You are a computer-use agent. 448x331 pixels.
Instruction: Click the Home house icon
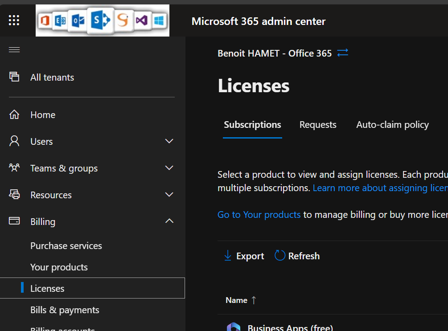(14, 115)
